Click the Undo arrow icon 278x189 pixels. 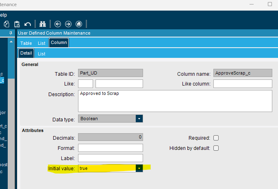pyautogui.click(x=28, y=24)
